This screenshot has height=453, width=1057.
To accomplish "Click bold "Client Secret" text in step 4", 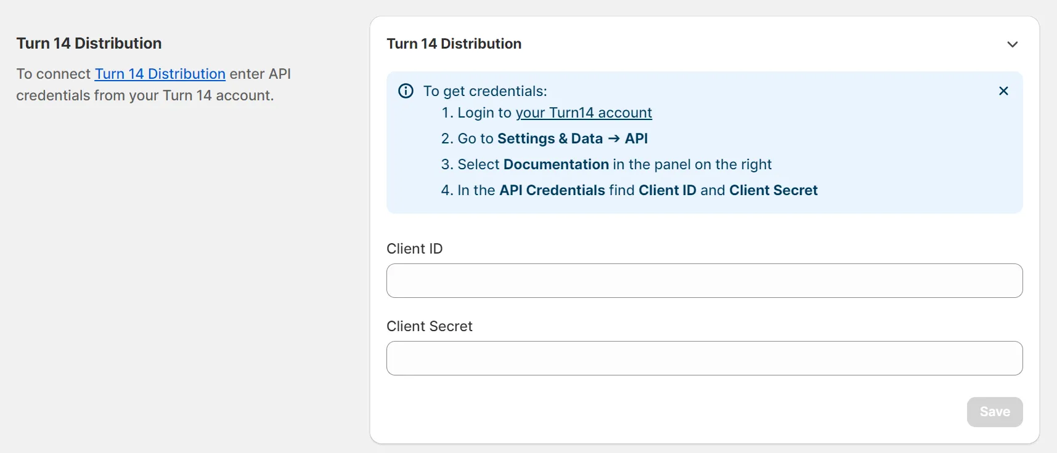I will pyautogui.click(x=773, y=190).
